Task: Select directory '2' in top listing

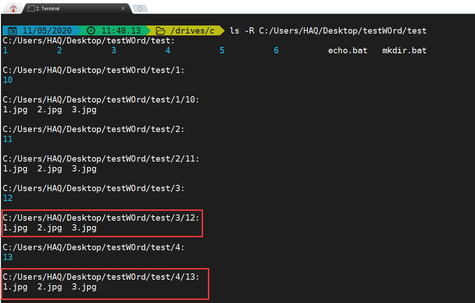Action: (x=59, y=50)
